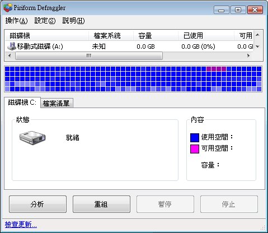Minimize the Defraggler window
This screenshot has height=233, width=268.
[x=222, y=10]
